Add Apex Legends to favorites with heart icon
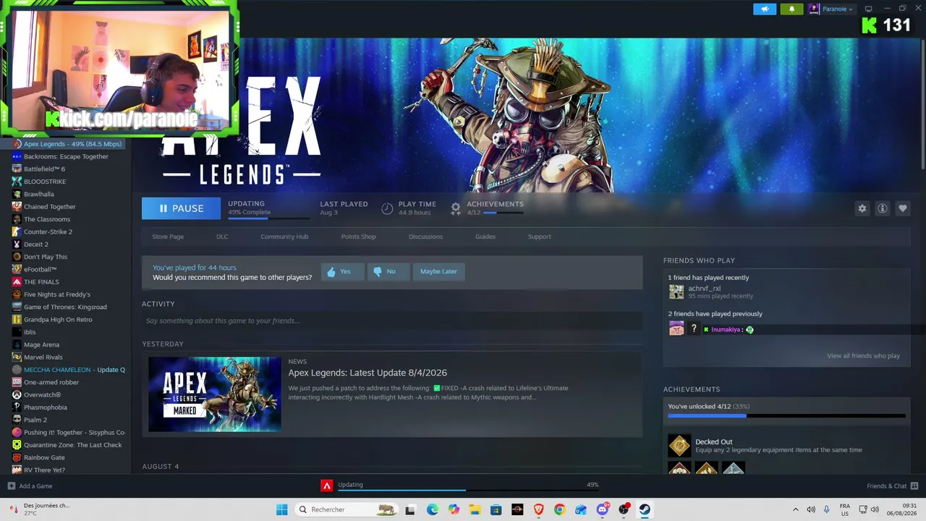Image resolution: width=926 pixels, height=521 pixels. 902,208
